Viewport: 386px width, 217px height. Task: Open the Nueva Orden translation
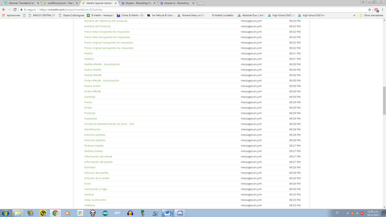[92, 86]
